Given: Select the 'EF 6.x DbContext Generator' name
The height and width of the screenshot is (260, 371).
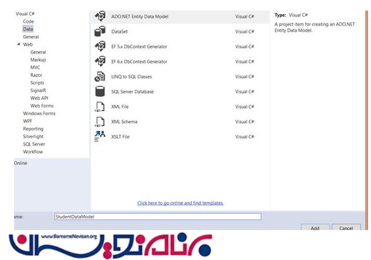Looking at the screenshot, I should coord(139,62).
